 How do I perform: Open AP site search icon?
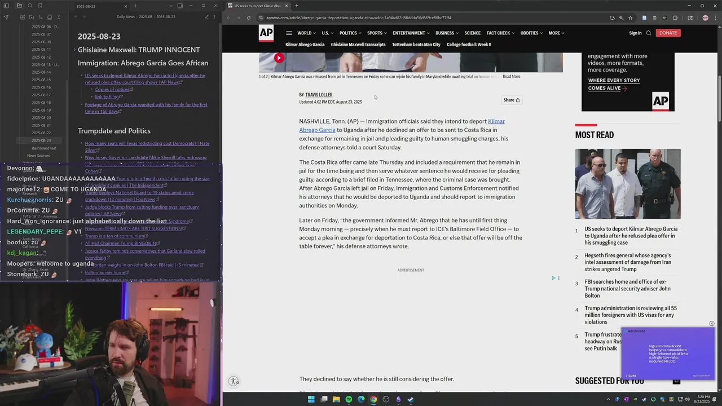[x=649, y=33]
